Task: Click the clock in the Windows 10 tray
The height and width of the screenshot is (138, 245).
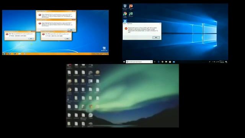Action: pos(222,62)
